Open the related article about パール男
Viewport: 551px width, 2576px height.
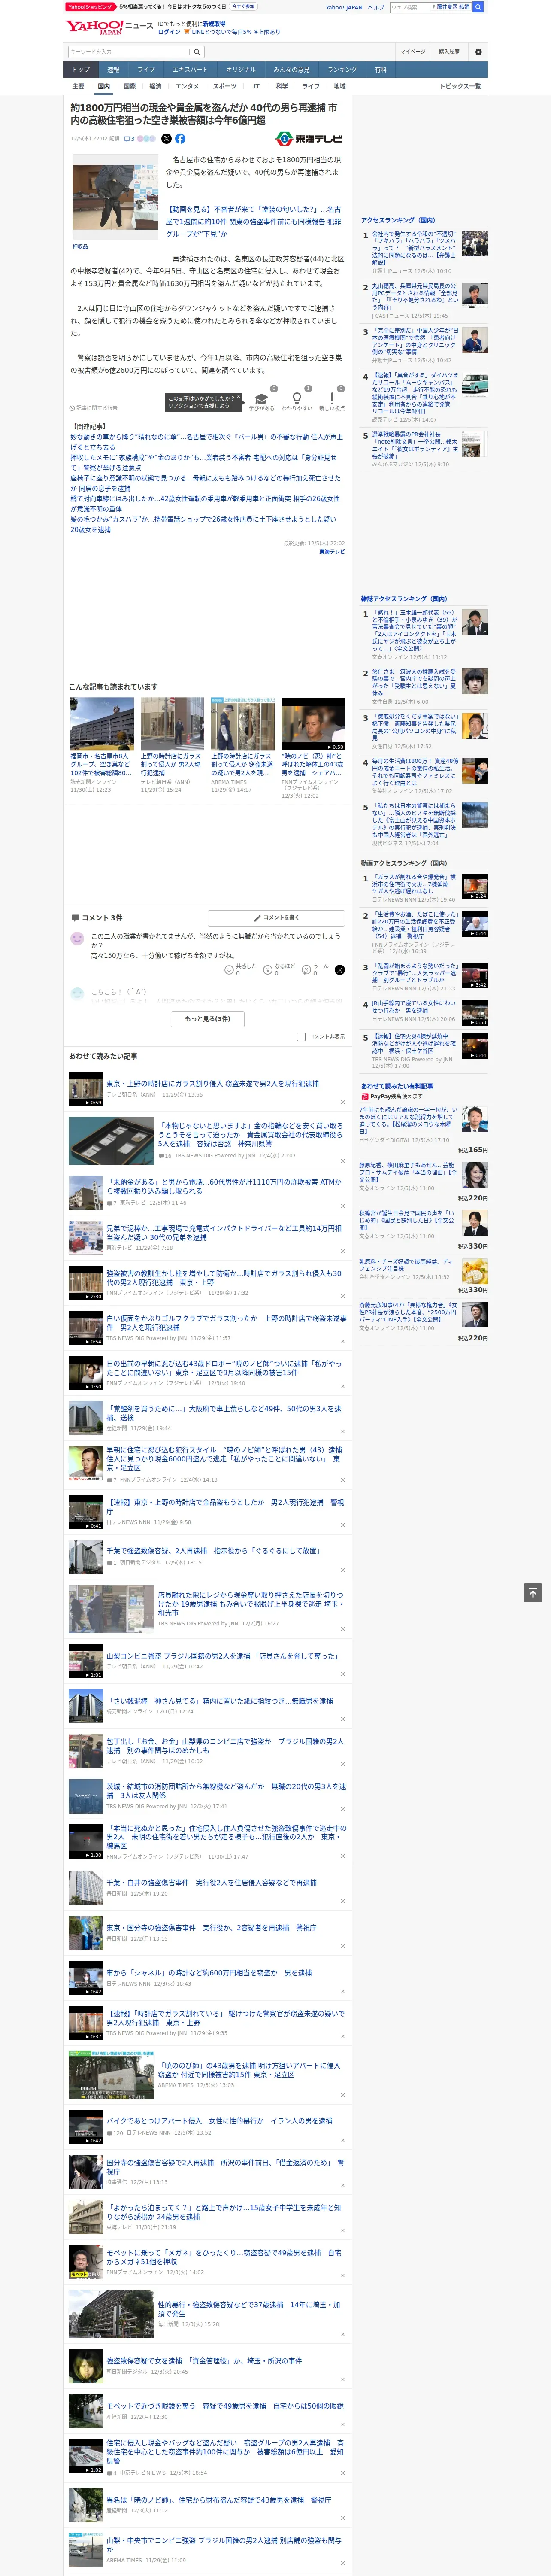tap(206, 442)
